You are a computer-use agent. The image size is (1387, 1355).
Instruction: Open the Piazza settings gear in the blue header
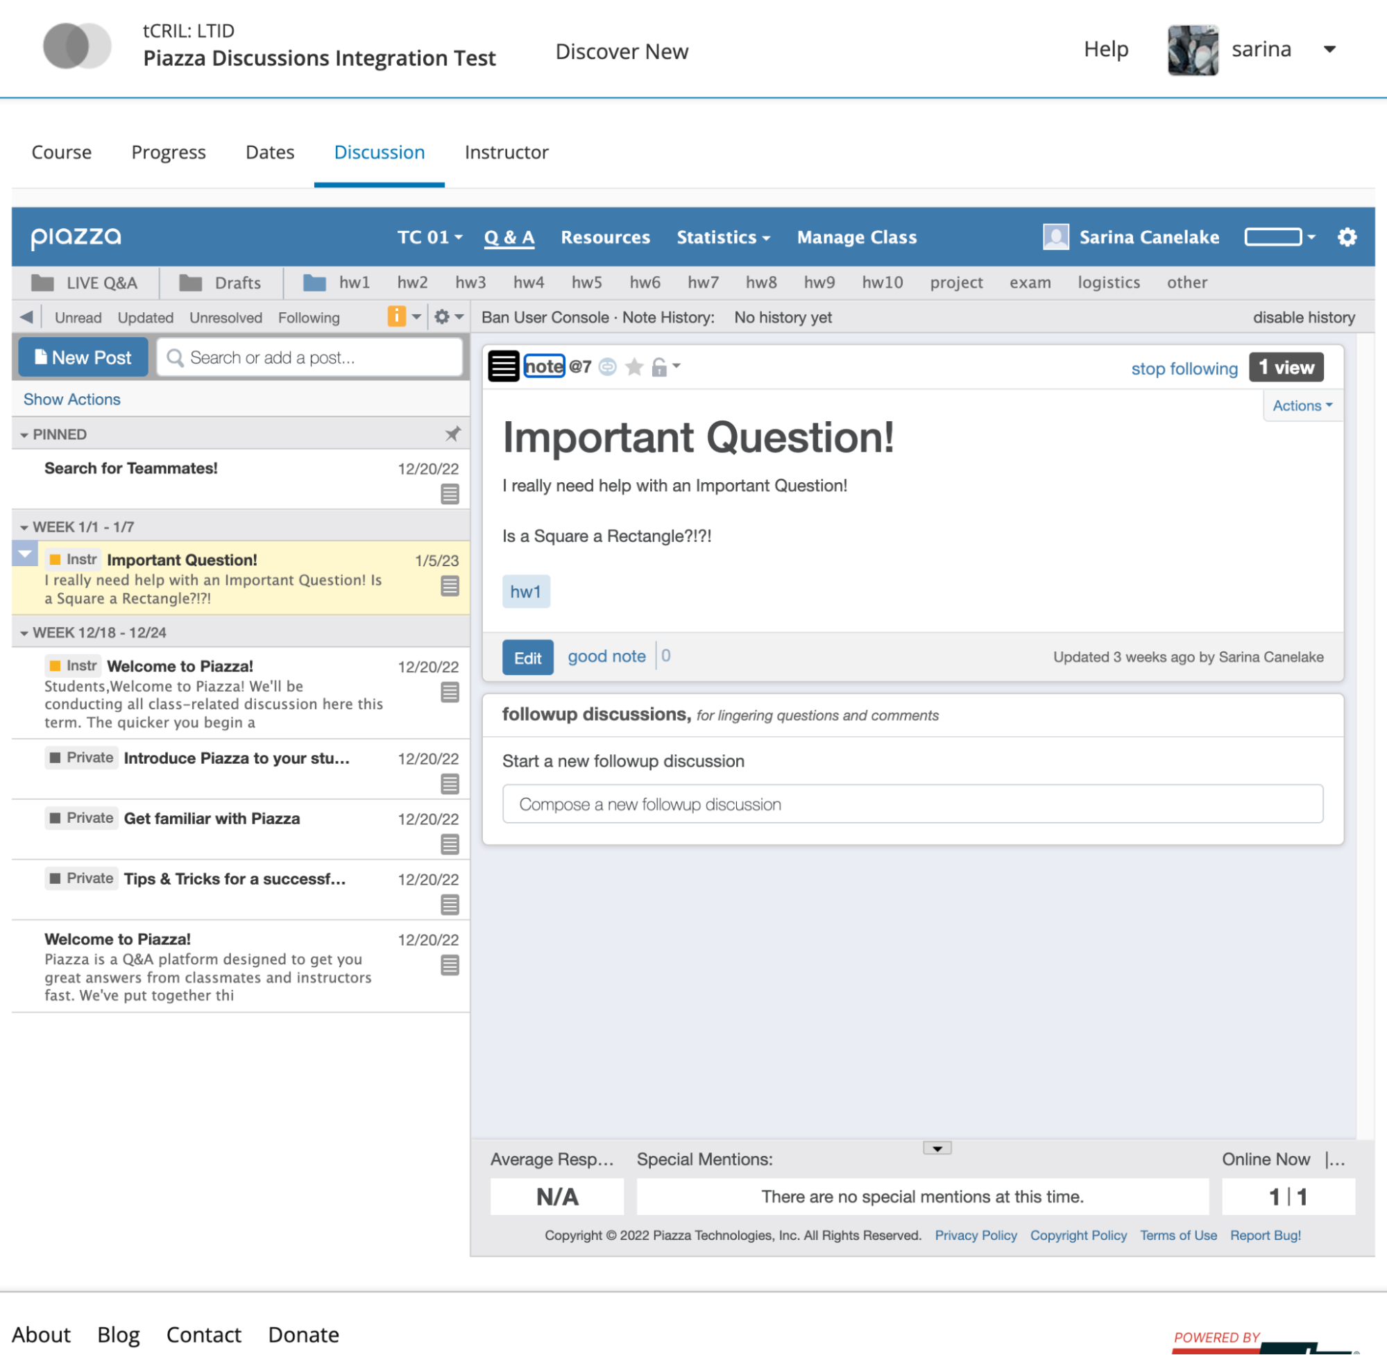[1347, 237]
